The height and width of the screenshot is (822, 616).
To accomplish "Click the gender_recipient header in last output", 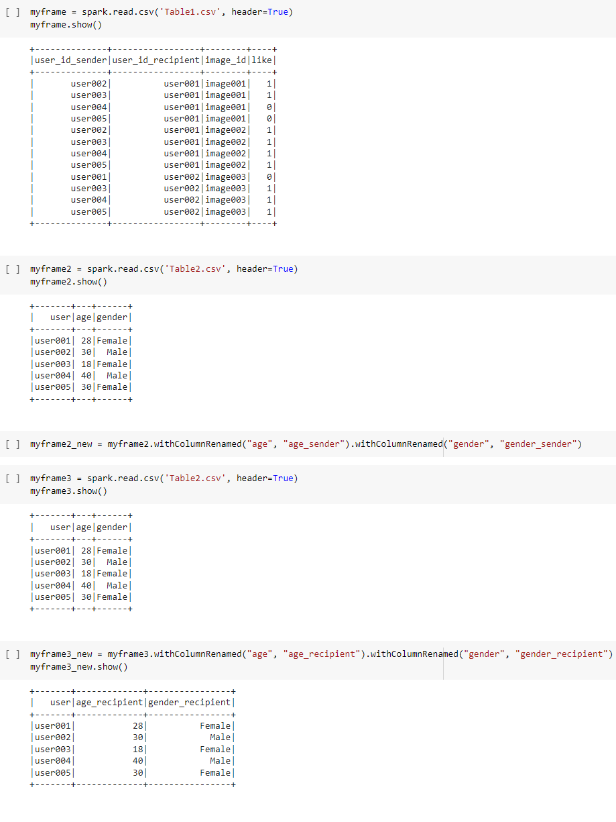I will coord(189,703).
